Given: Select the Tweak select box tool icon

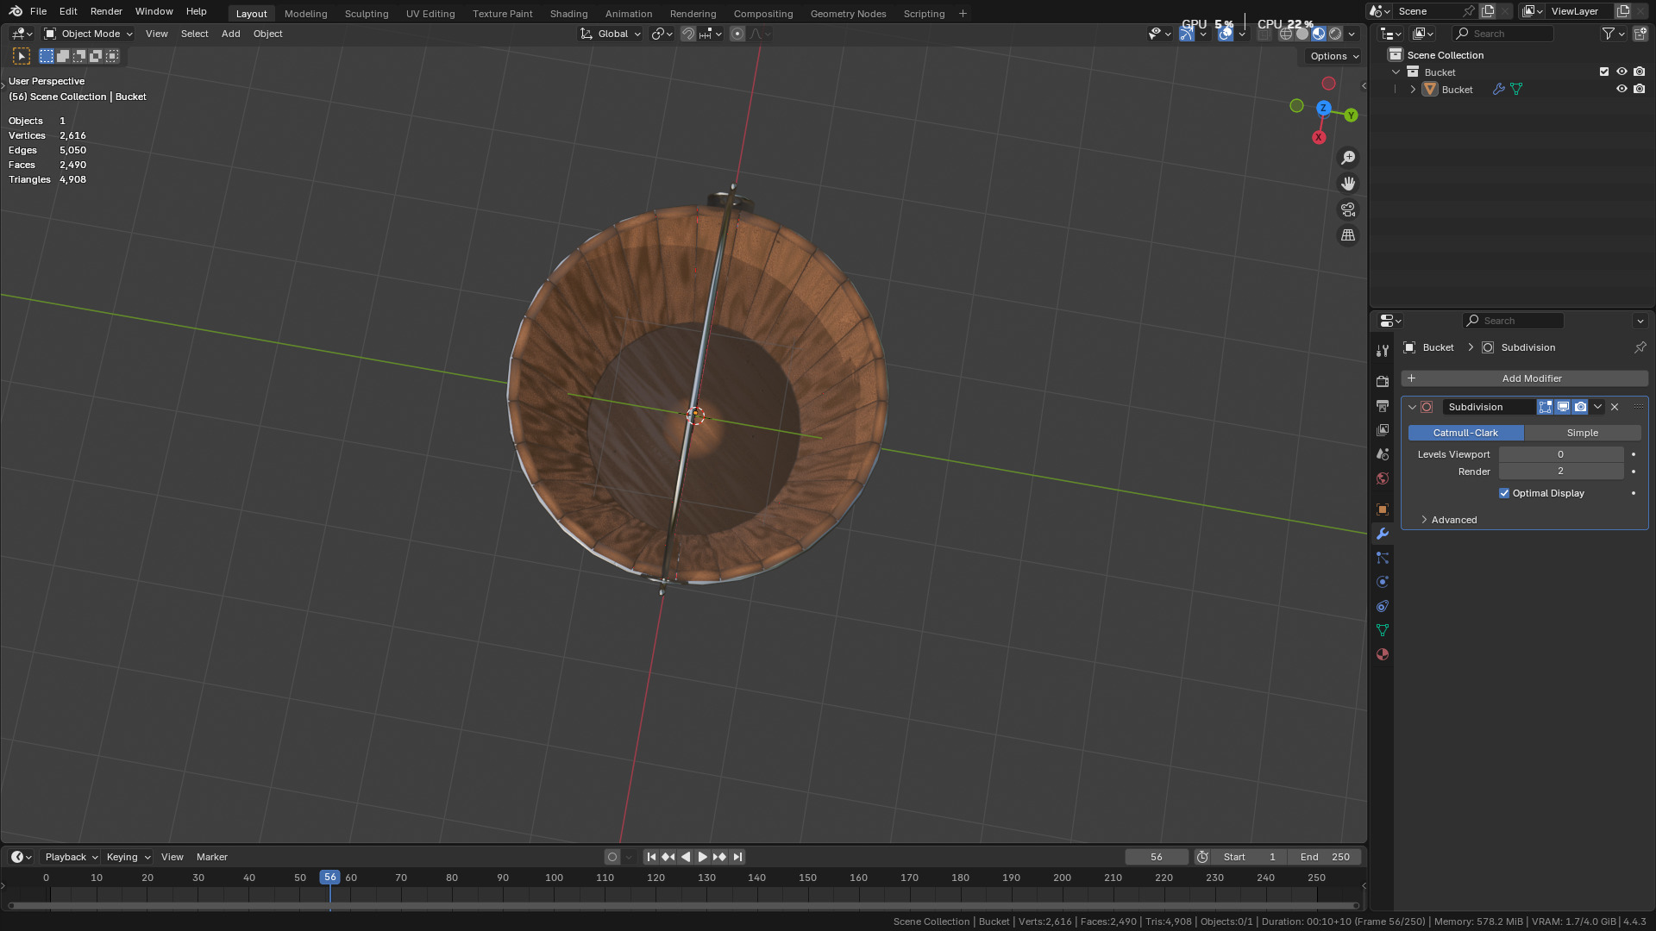Looking at the screenshot, I should [22, 56].
